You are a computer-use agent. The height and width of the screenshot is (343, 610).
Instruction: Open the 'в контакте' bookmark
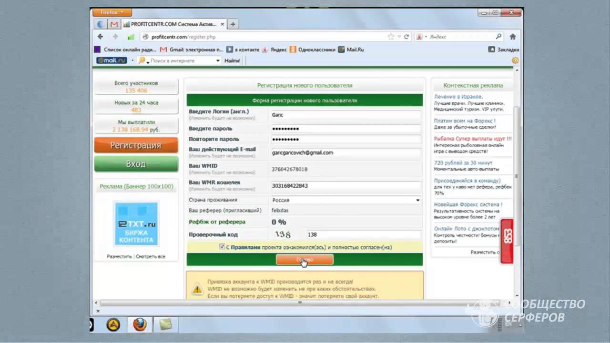point(243,49)
